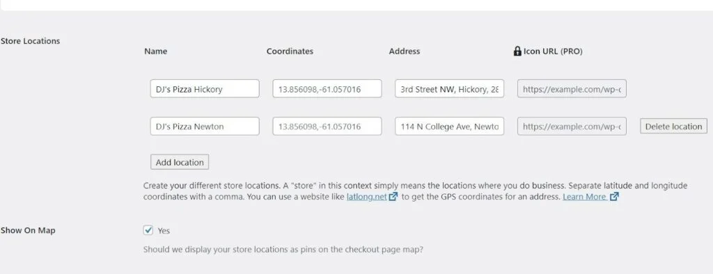Screen dimensions: 713x274
Task: Click coordinates field for Newton location
Action: [327, 127]
